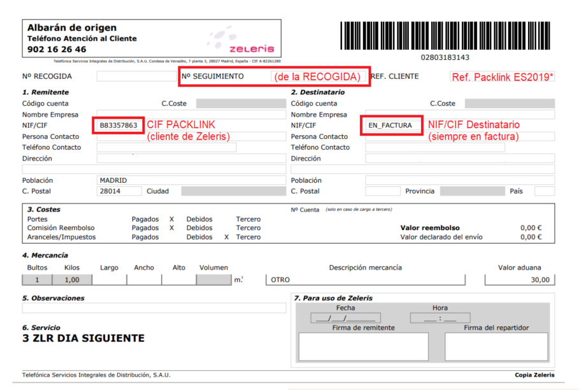Image resolution: width=579 pixels, height=390 pixels.
Task: Select the '3. Costes' section heading
Action: 44,210
